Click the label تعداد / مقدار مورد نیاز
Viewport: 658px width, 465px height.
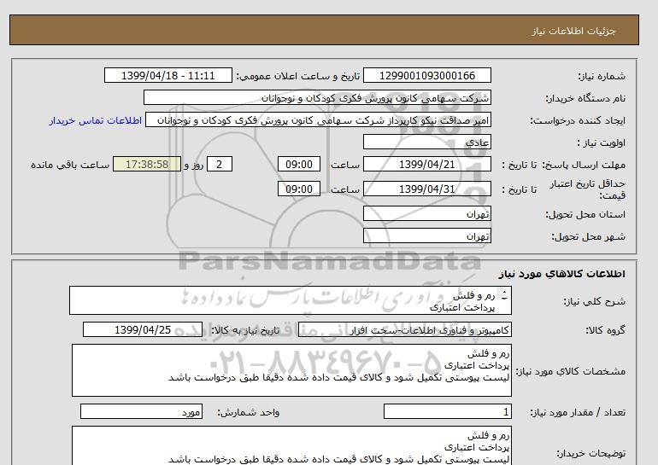pyautogui.click(x=578, y=413)
